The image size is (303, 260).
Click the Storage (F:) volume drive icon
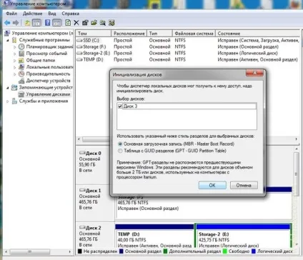pyautogui.click(x=79, y=47)
